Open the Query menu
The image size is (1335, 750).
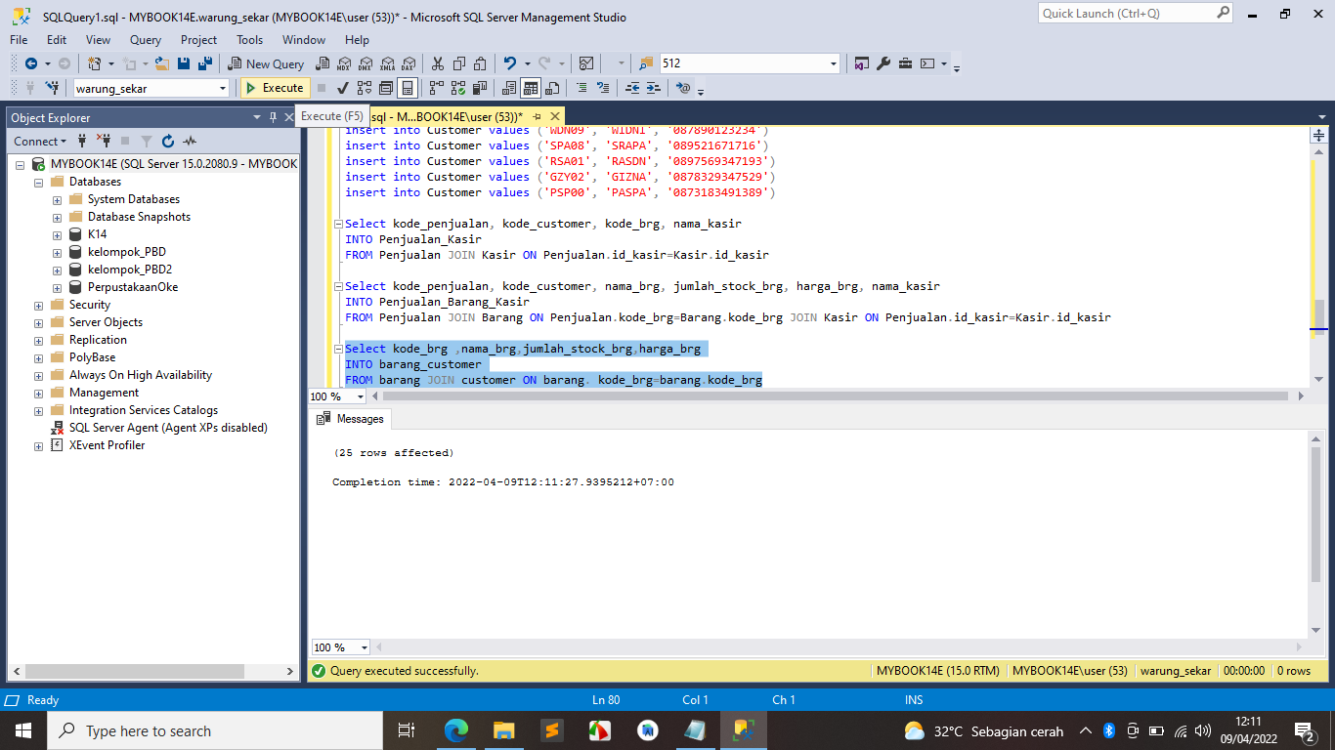click(x=146, y=40)
